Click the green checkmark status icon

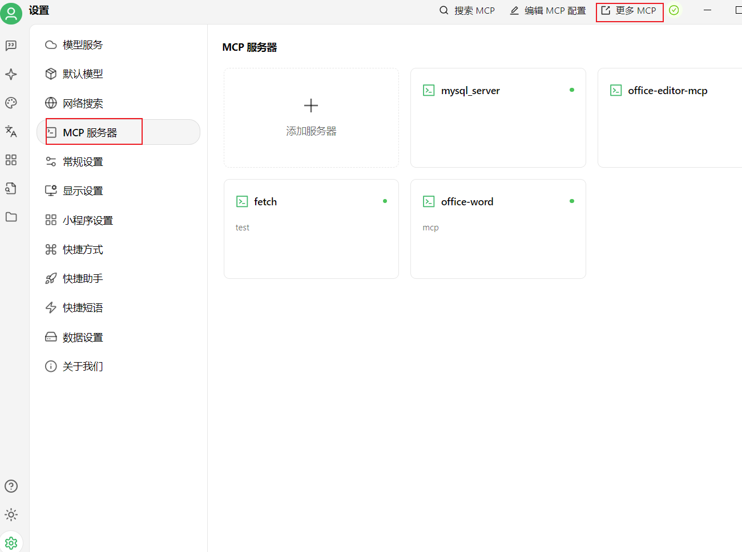[674, 10]
